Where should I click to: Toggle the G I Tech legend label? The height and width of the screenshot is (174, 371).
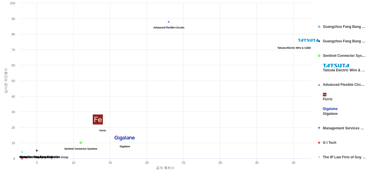[x=330, y=143]
